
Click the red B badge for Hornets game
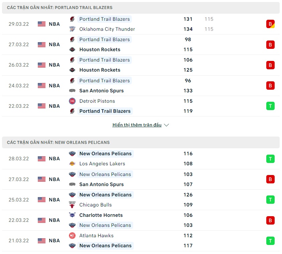coord(270,220)
